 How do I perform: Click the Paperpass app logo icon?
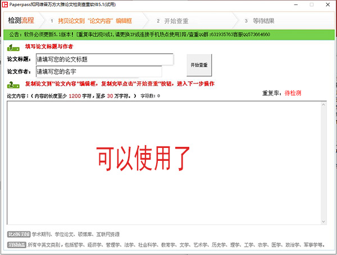pyautogui.click(x=4, y=4)
